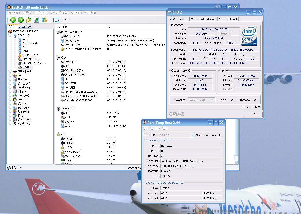This screenshot has width=301, height=214.
Task: Click the ストレージ storage tree icon
Action: [15, 92]
